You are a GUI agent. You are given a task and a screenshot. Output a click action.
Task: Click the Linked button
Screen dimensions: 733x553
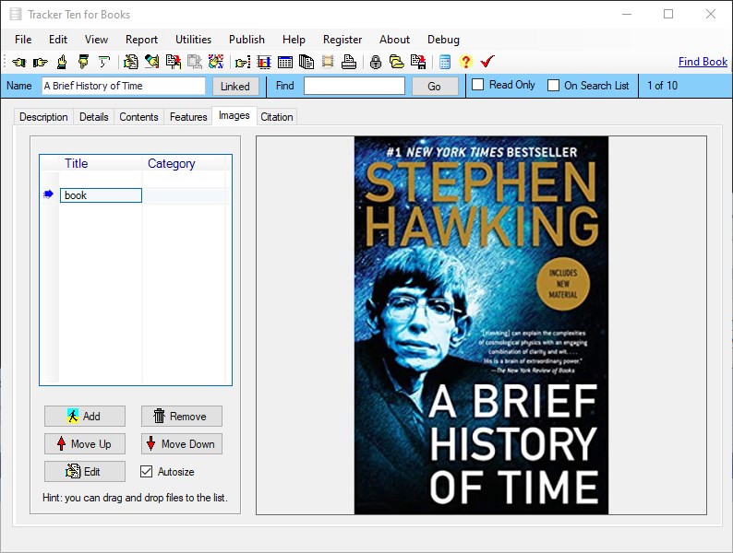(235, 87)
